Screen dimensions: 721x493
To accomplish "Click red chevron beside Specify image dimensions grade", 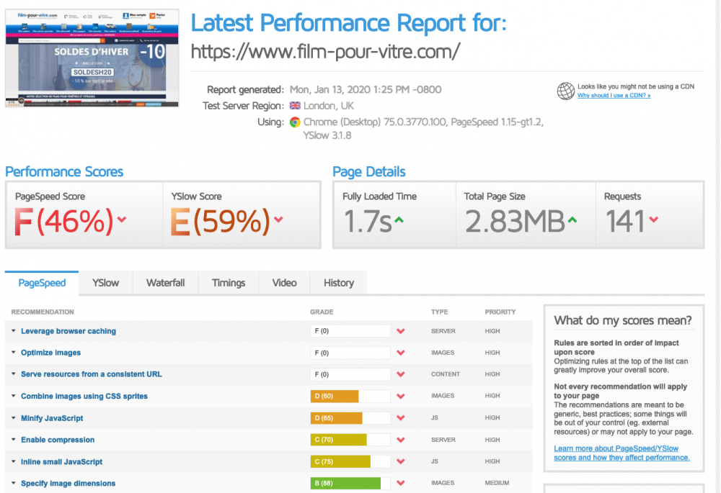I will (400, 483).
